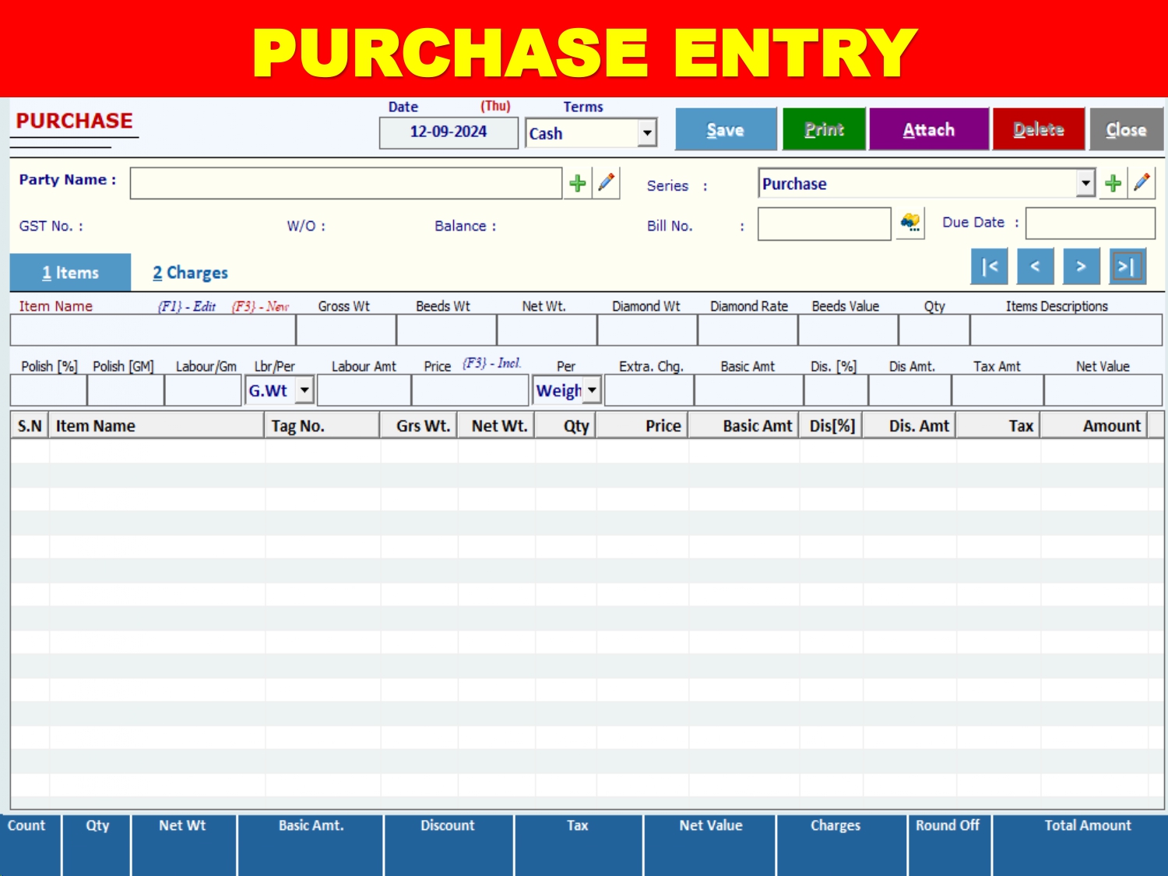Click the green plus icon beside Series
Image resolution: width=1168 pixels, height=876 pixels.
[1113, 184]
